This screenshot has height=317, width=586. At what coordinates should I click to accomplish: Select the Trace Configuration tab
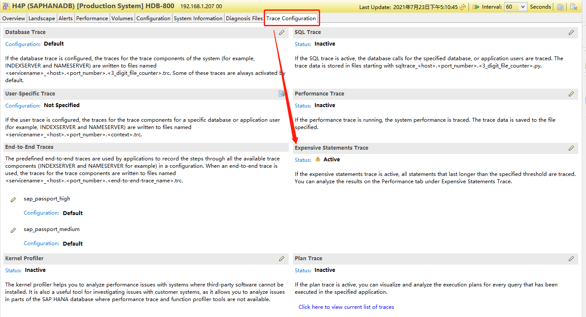click(x=291, y=18)
